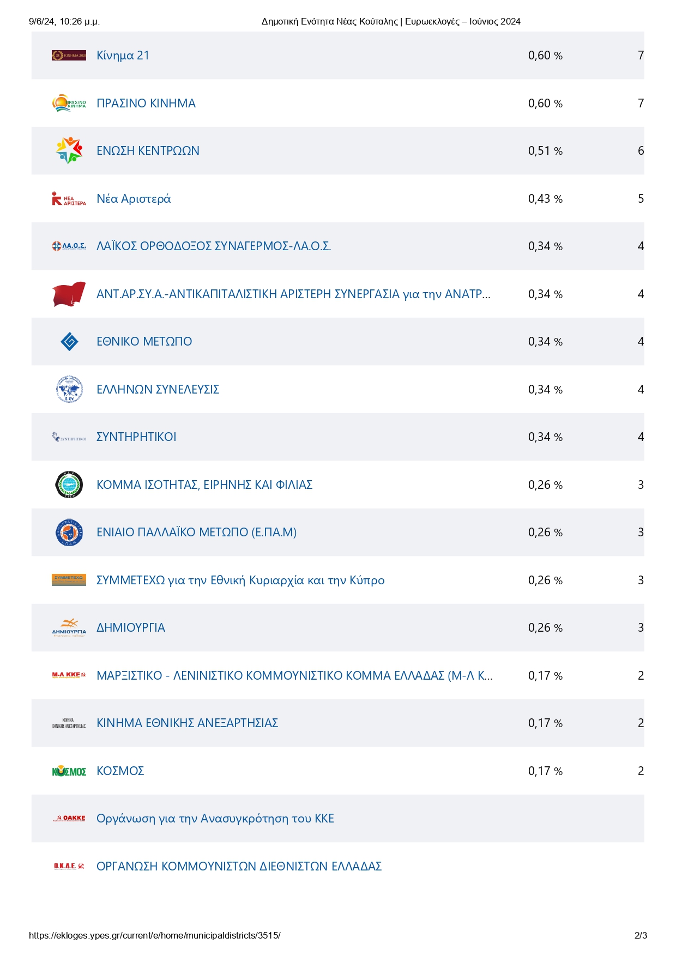Click the Ε.ΠΑ.Μ round blue emblem
Image resolution: width=676 pixels, height=956 pixels.
(69, 533)
